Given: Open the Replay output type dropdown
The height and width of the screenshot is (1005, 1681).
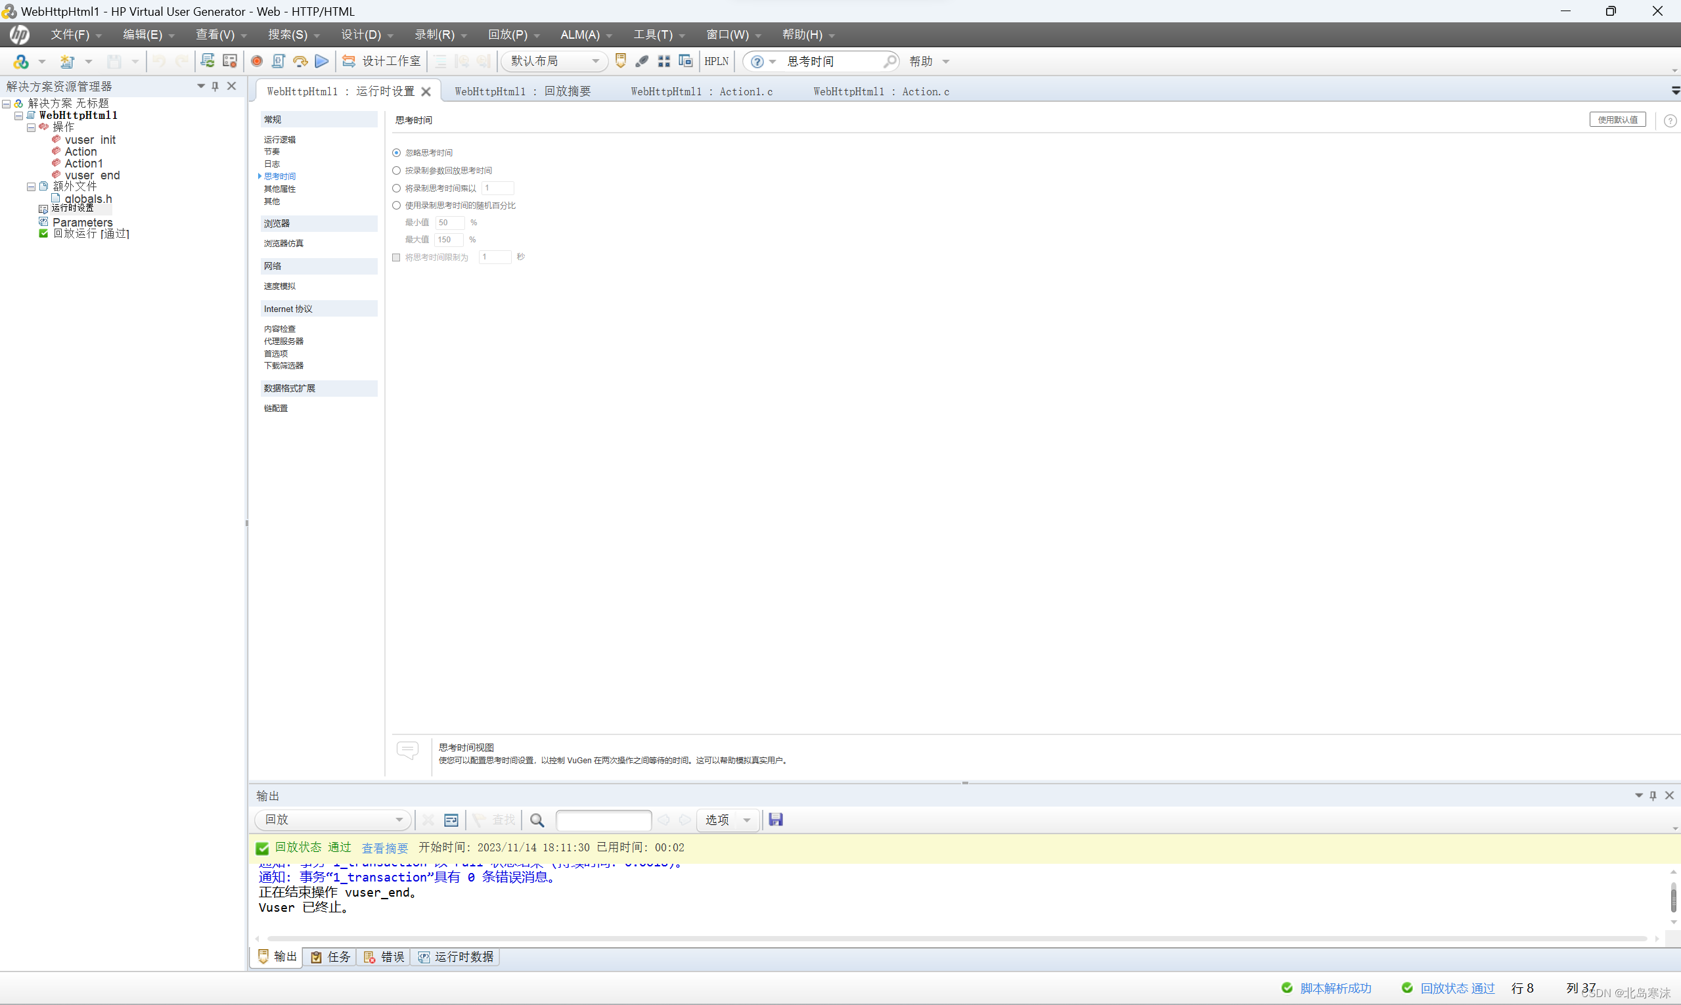Looking at the screenshot, I should (x=398, y=820).
